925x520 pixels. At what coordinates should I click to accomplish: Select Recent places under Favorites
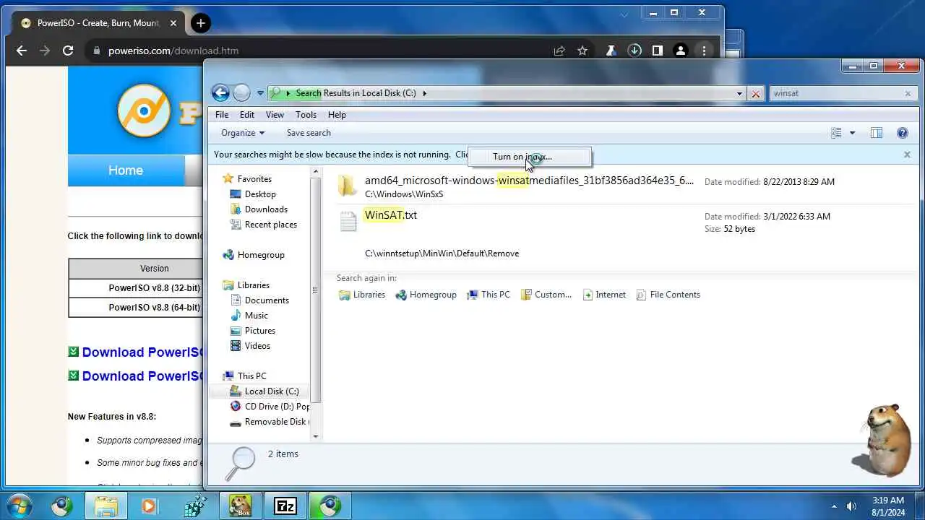pyautogui.click(x=271, y=225)
